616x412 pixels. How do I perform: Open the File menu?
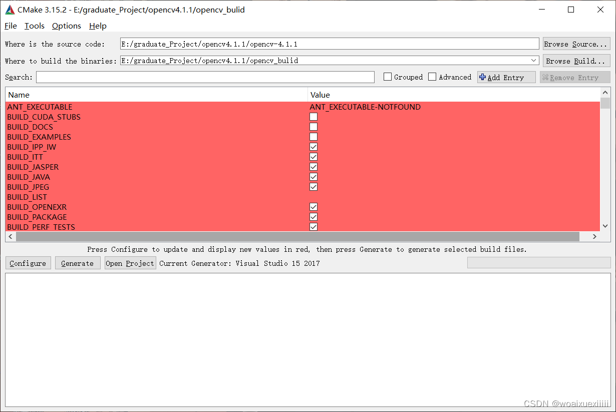[x=10, y=26]
